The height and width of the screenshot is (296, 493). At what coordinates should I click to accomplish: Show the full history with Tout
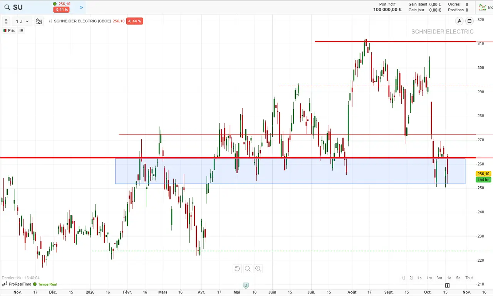[x=469, y=278]
